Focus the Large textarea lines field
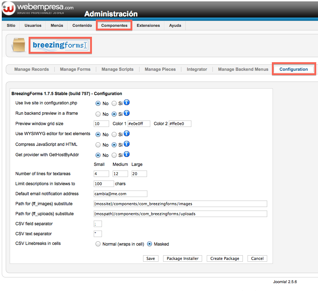 [x=139, y=174]
